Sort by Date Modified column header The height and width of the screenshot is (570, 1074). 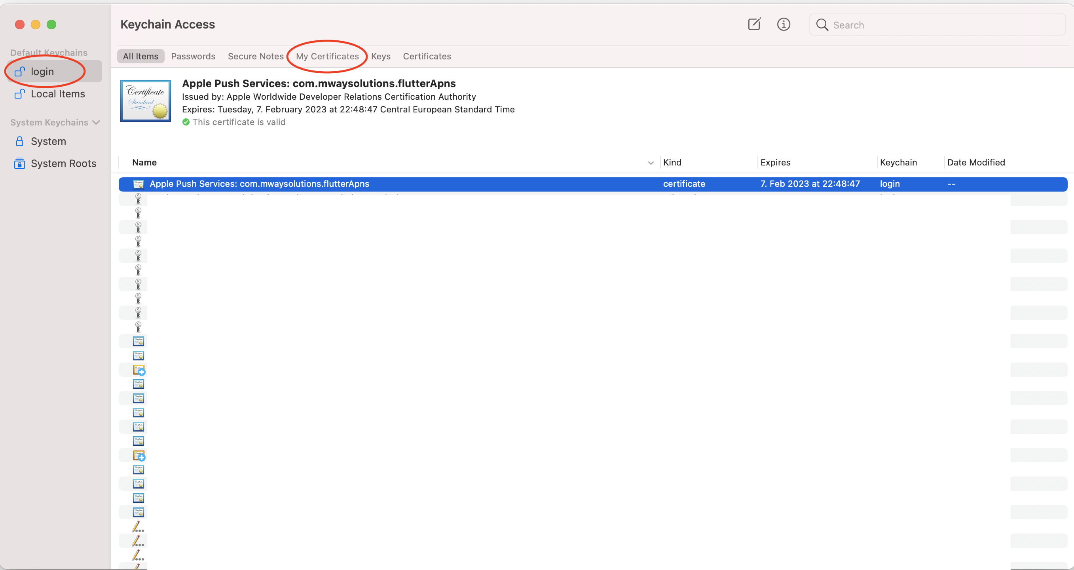pos(975,163)
